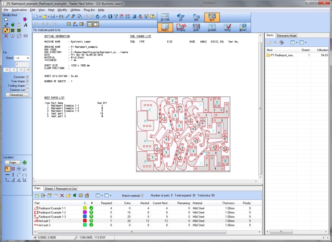Enable the Tooling shape checkbox
The height and width of the screenshot is (242, 332).
click(28, 86)
